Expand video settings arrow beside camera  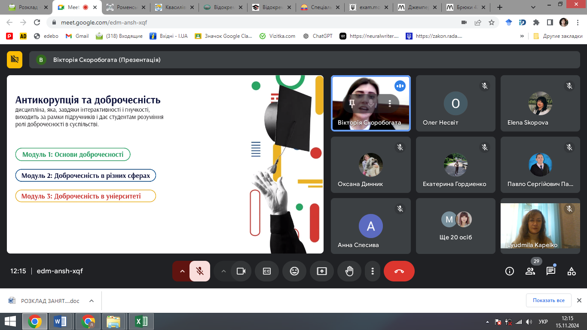coord(223,271)
